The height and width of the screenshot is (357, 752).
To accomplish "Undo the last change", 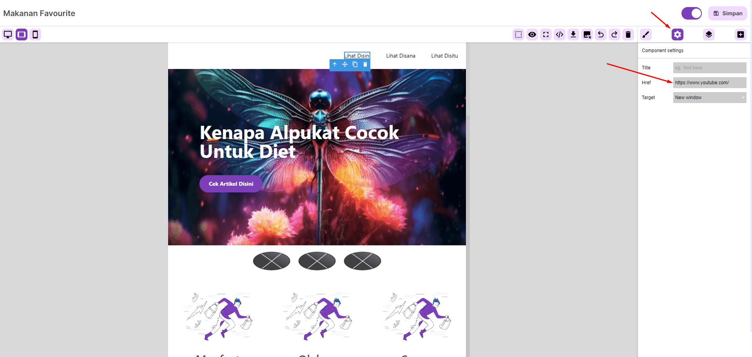I will tap(601, 34).
